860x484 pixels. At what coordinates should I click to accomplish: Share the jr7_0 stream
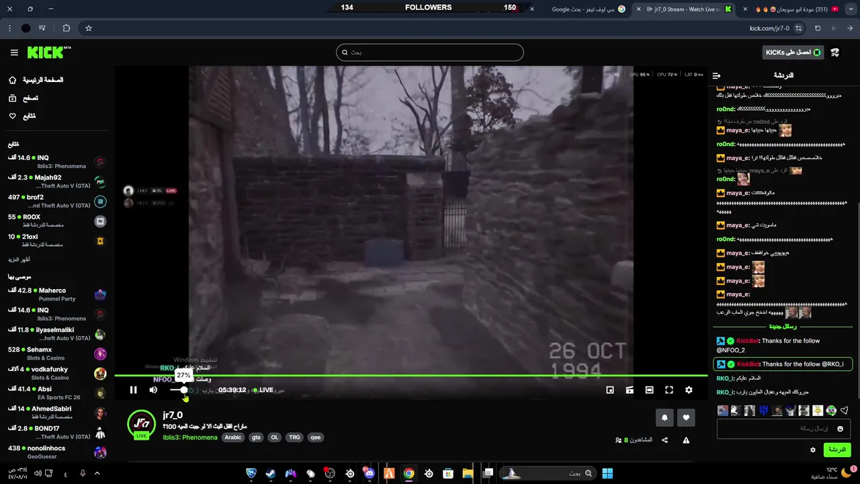(x=664, y=440)
